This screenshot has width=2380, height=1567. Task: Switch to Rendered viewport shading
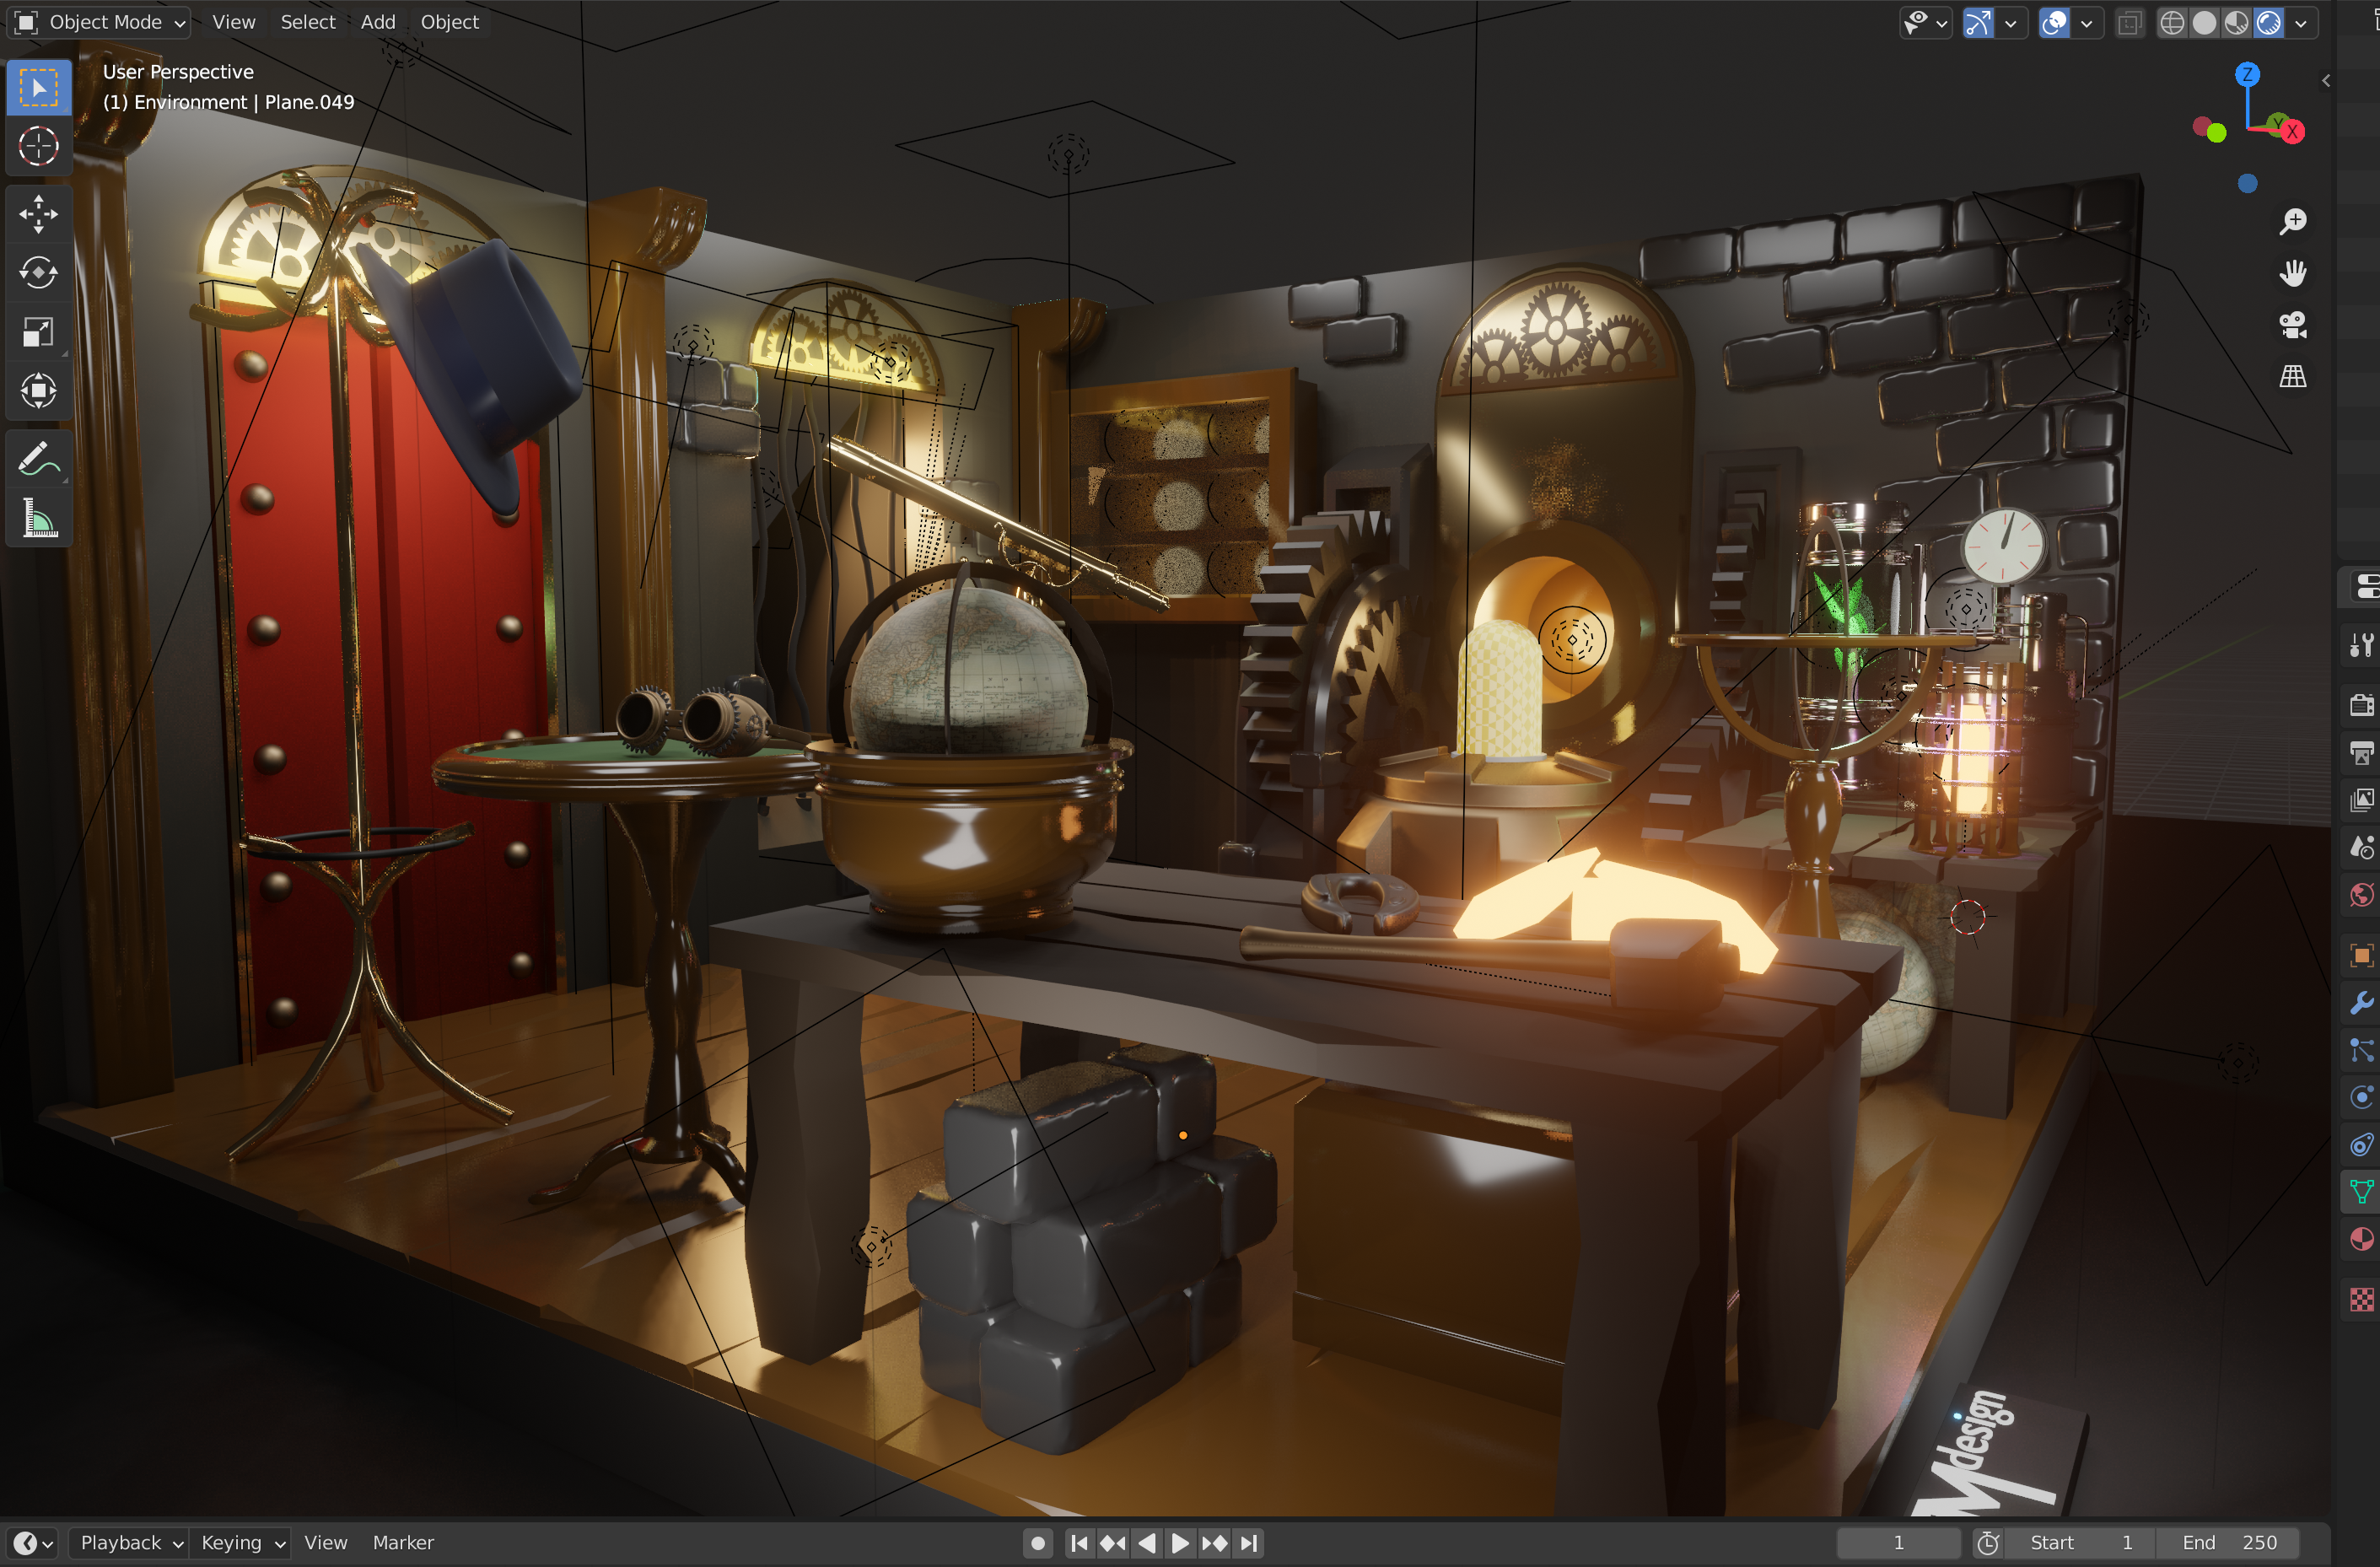point(2269,22)
